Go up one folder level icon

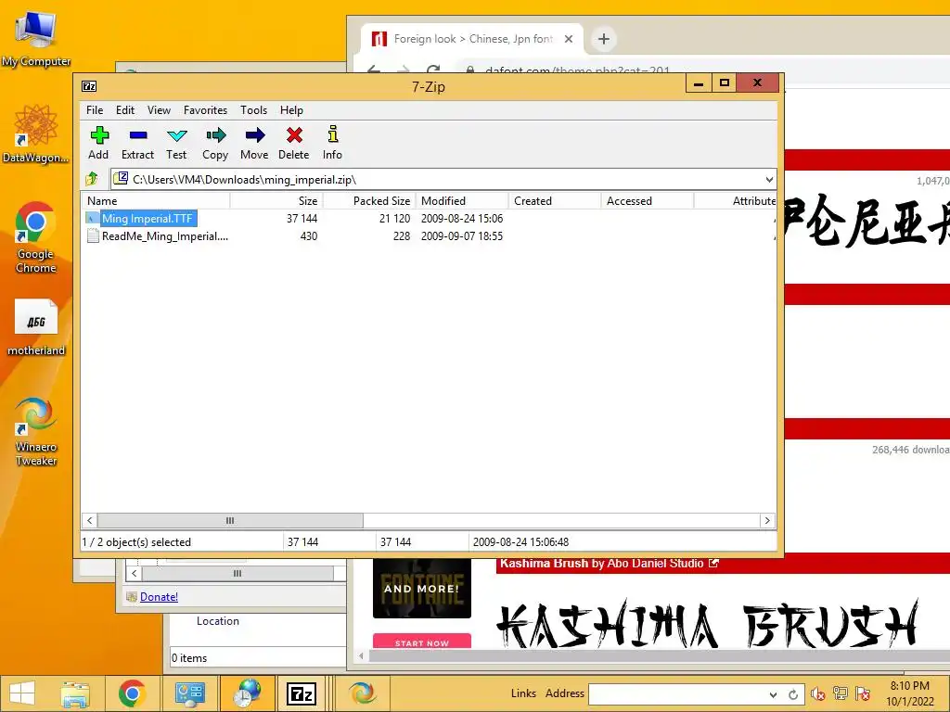pos(92,179)
